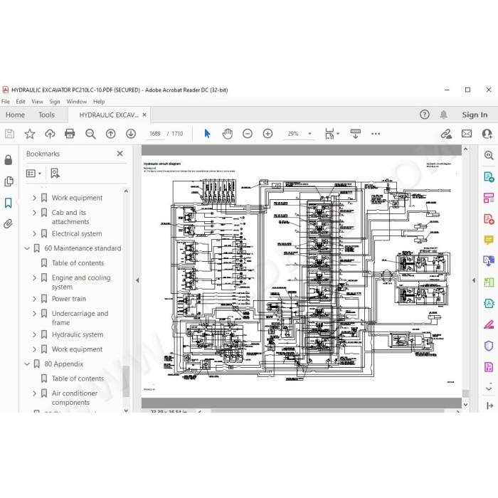Switch to the Home tab
498x498 pixels.
click(x=15, y=115)
